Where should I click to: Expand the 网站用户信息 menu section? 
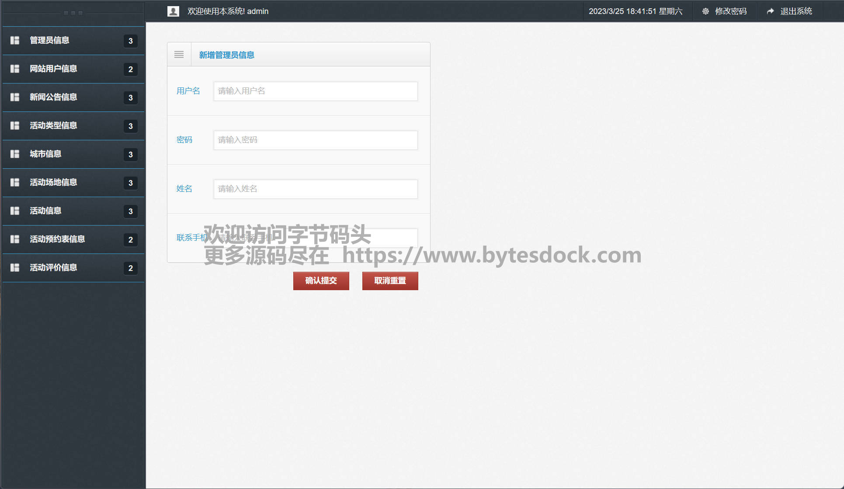tap(53, 69)
